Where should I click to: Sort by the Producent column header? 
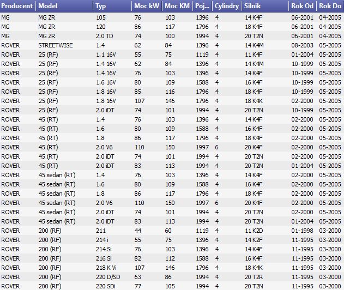[17, 6]
